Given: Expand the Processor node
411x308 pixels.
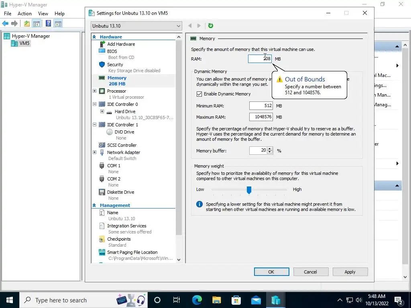Looking at the screenshot, I should pos(95,91).
